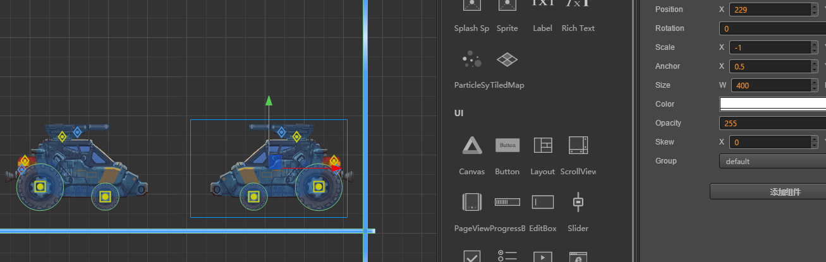
Task: Select the Sprite node icon
Action: click(x=507, y=5)
